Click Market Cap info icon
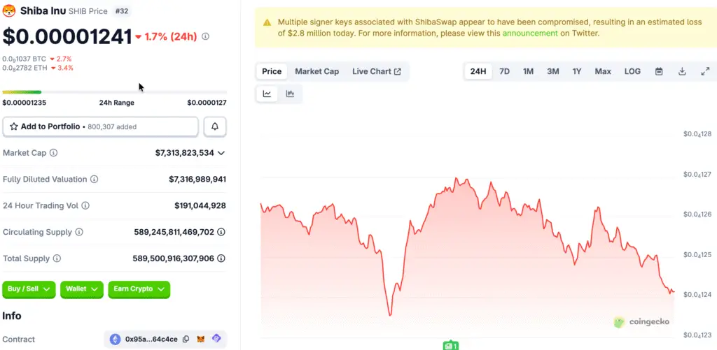717x350 pixels. [x=54, y=152]
